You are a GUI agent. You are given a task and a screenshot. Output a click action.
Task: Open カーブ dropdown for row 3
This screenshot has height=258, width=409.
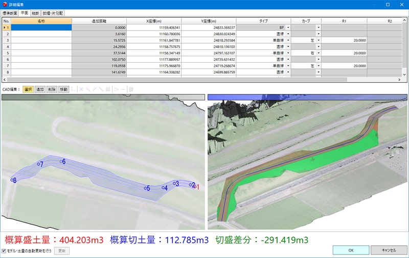[318, 40]
